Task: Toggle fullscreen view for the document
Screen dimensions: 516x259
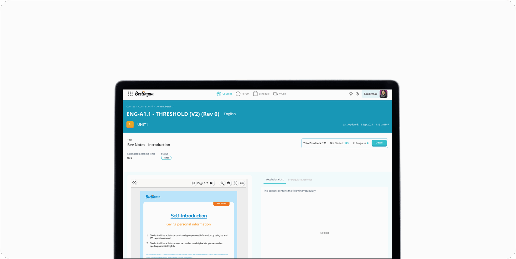Action: click(235, 183)
